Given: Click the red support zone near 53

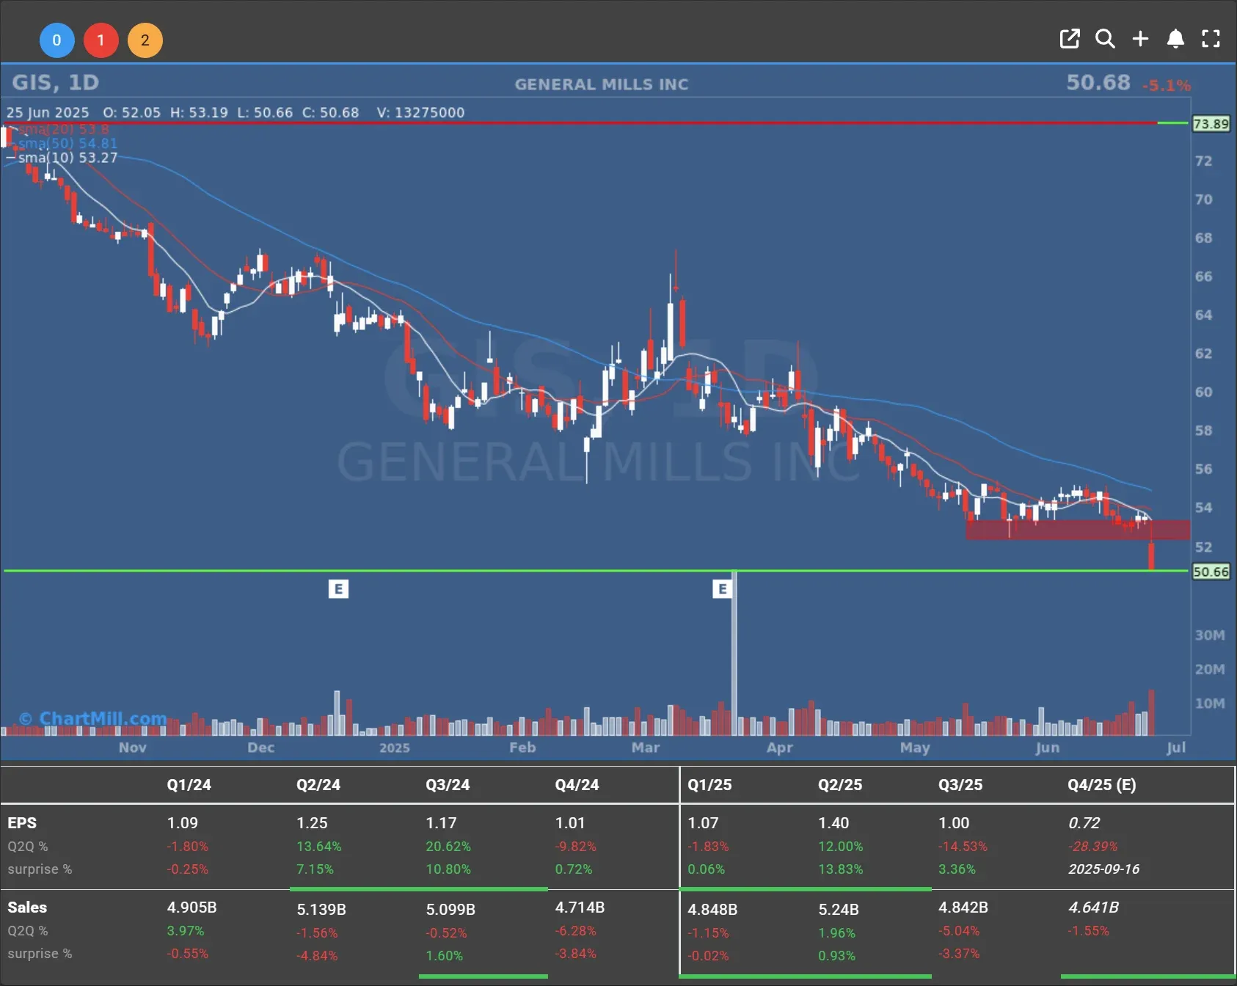Looking at the screenshot, I should tap(1078, 530).
